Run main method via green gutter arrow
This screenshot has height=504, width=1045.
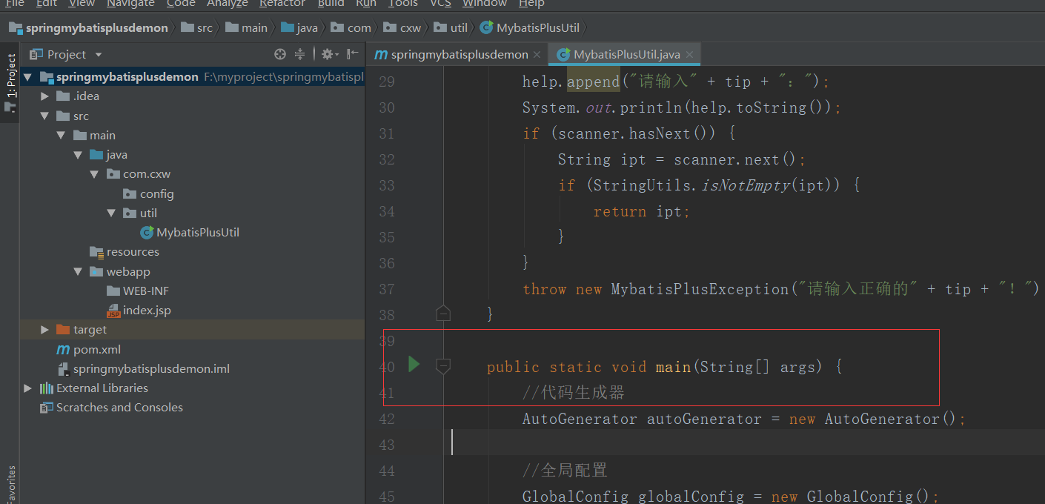(x=414, y=364)
